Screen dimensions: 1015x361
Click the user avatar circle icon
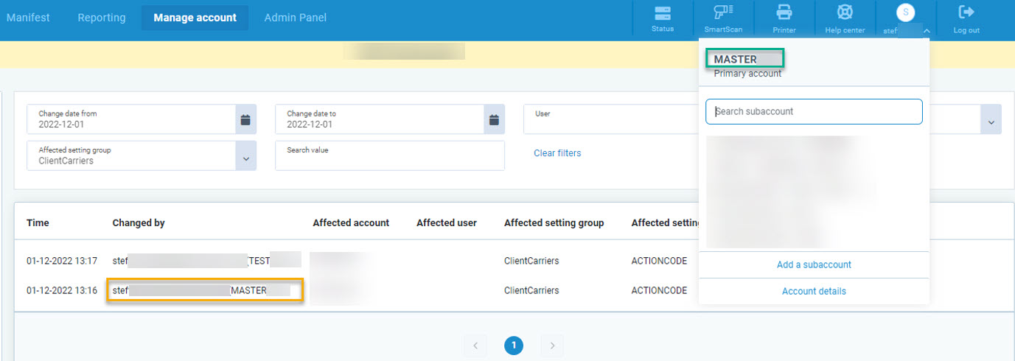coord(905,13)
